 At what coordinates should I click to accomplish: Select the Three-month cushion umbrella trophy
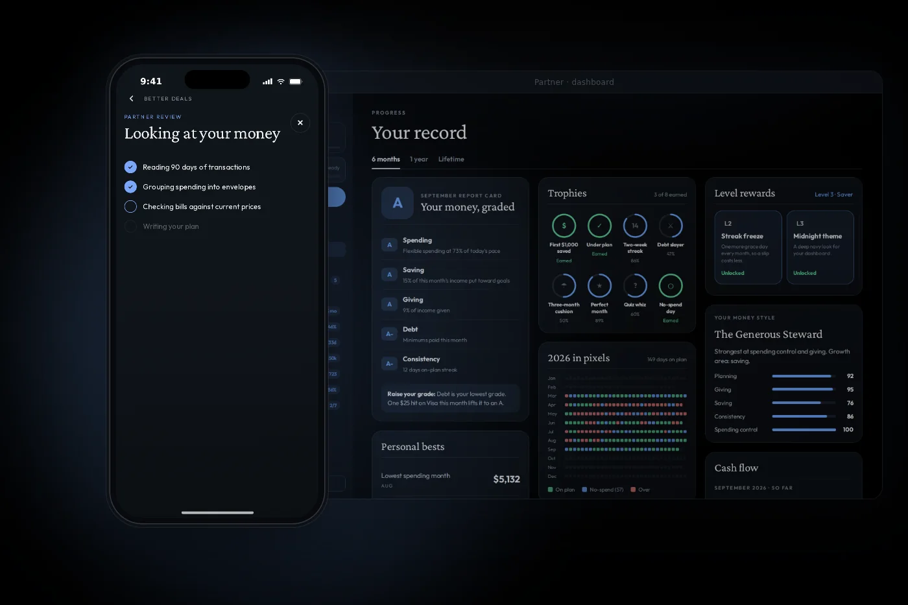point(564,286)
